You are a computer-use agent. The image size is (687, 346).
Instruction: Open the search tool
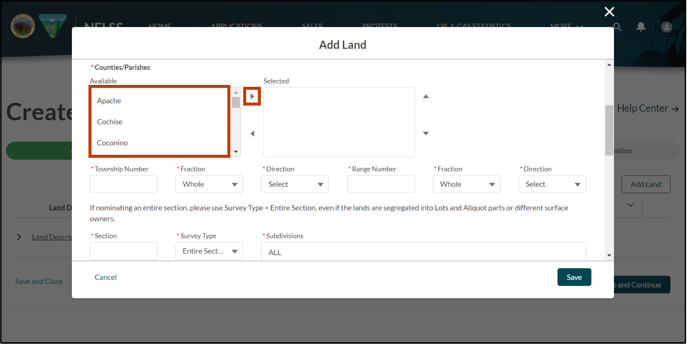[617, 27]
